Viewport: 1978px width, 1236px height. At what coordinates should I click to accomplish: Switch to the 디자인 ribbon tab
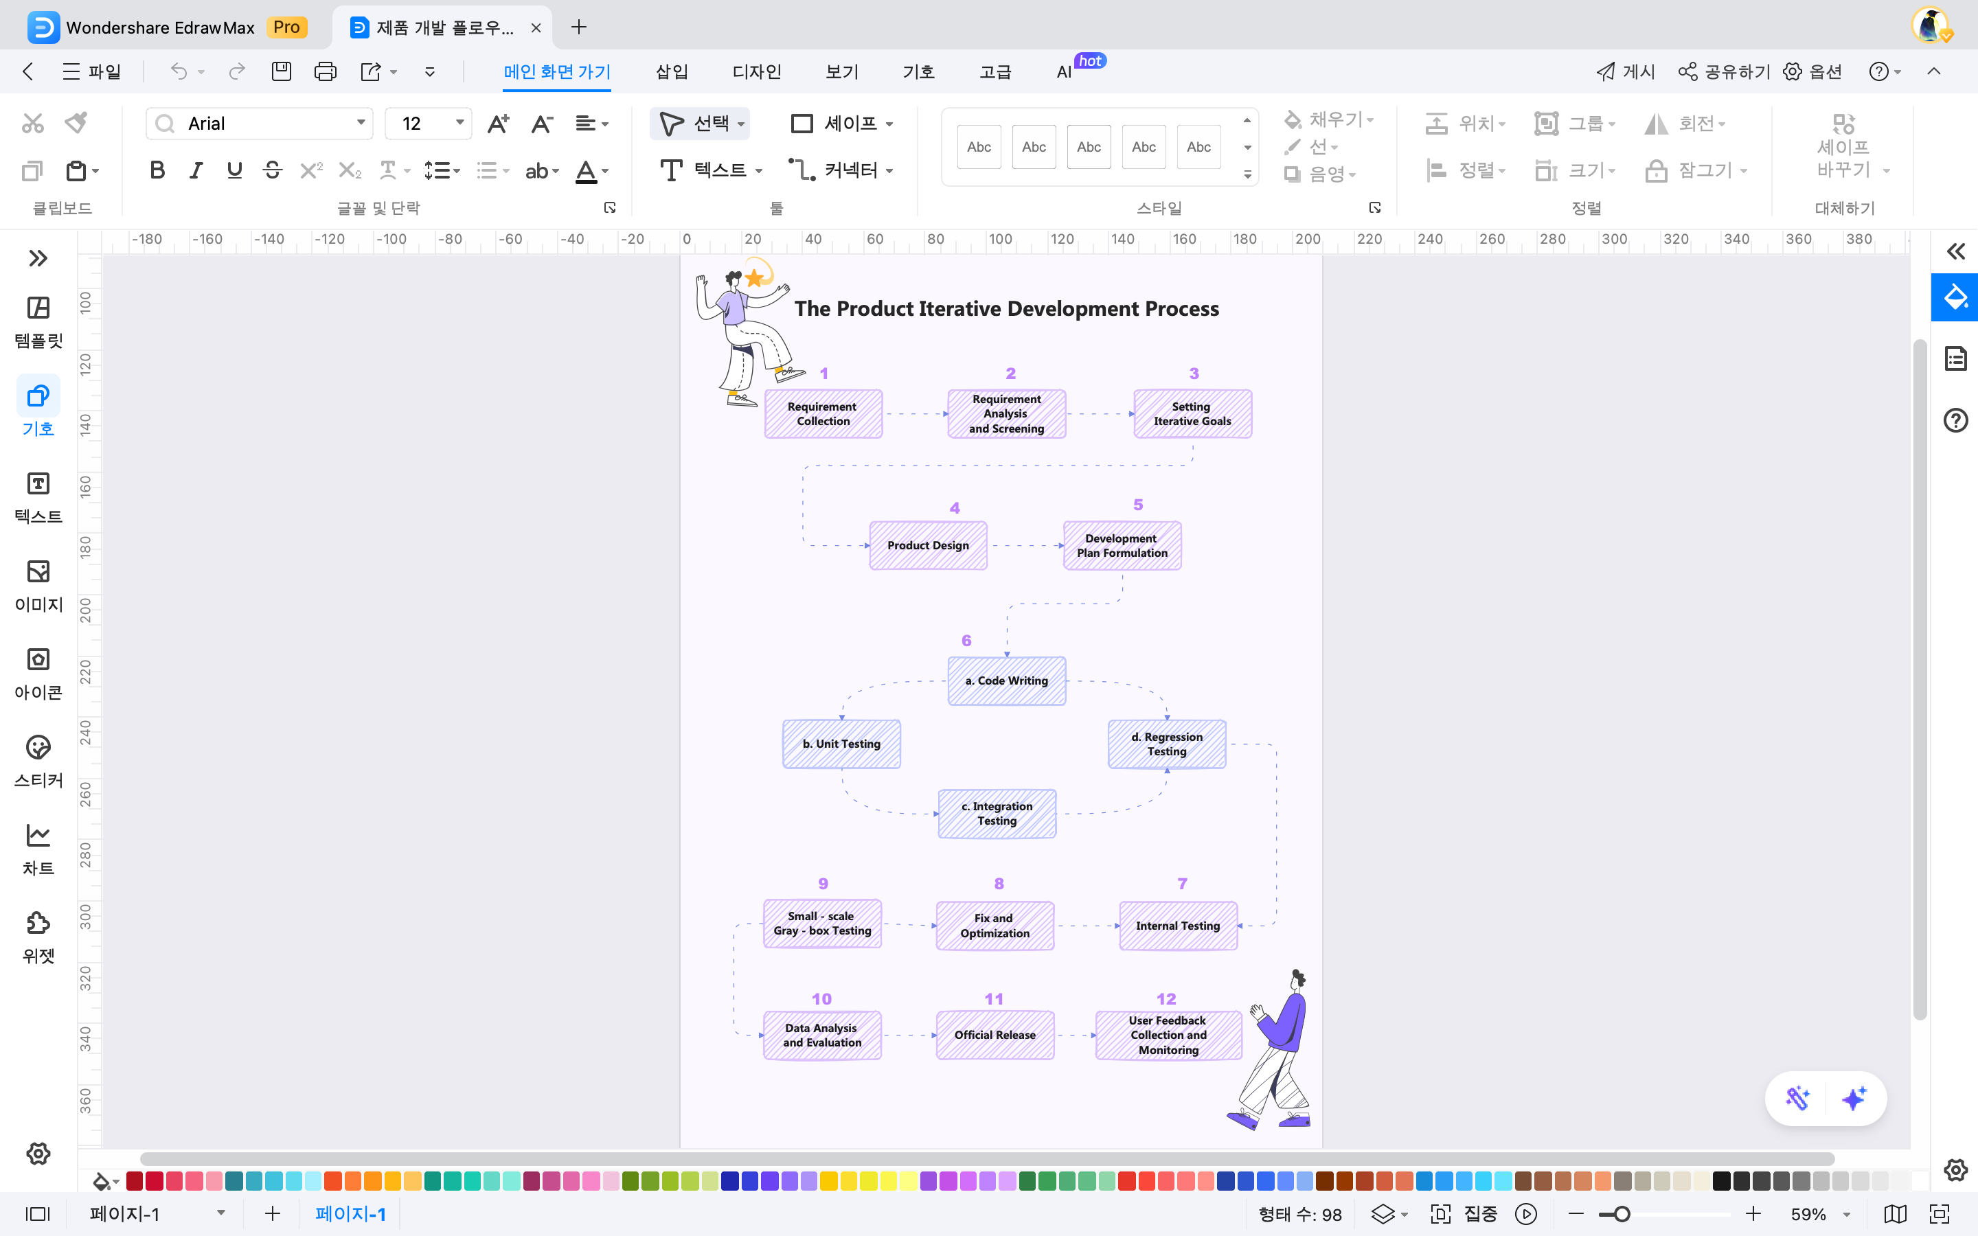click(x=755, y=71)
